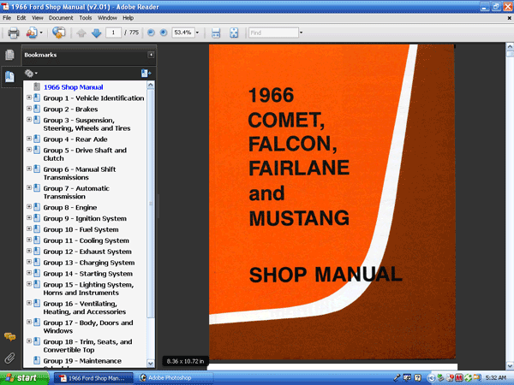
Task: Open Group 18 - Trim, Seats bookmark
Action: pyautogui.click(x=88, y=346)
